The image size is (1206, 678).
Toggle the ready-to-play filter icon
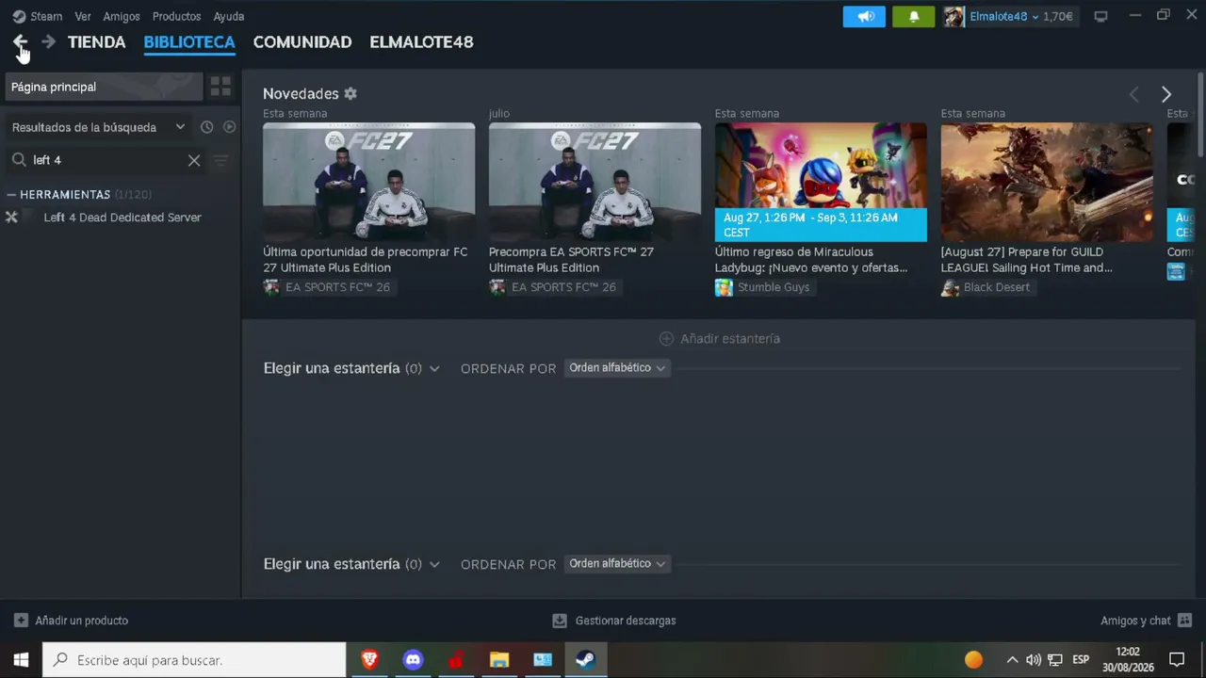(x=229, y=127)
